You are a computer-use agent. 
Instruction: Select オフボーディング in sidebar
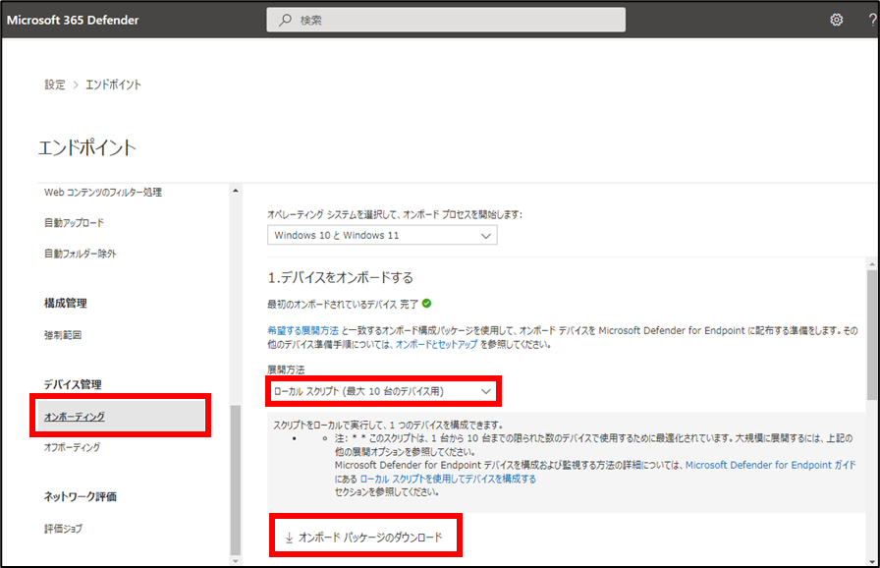72,447
